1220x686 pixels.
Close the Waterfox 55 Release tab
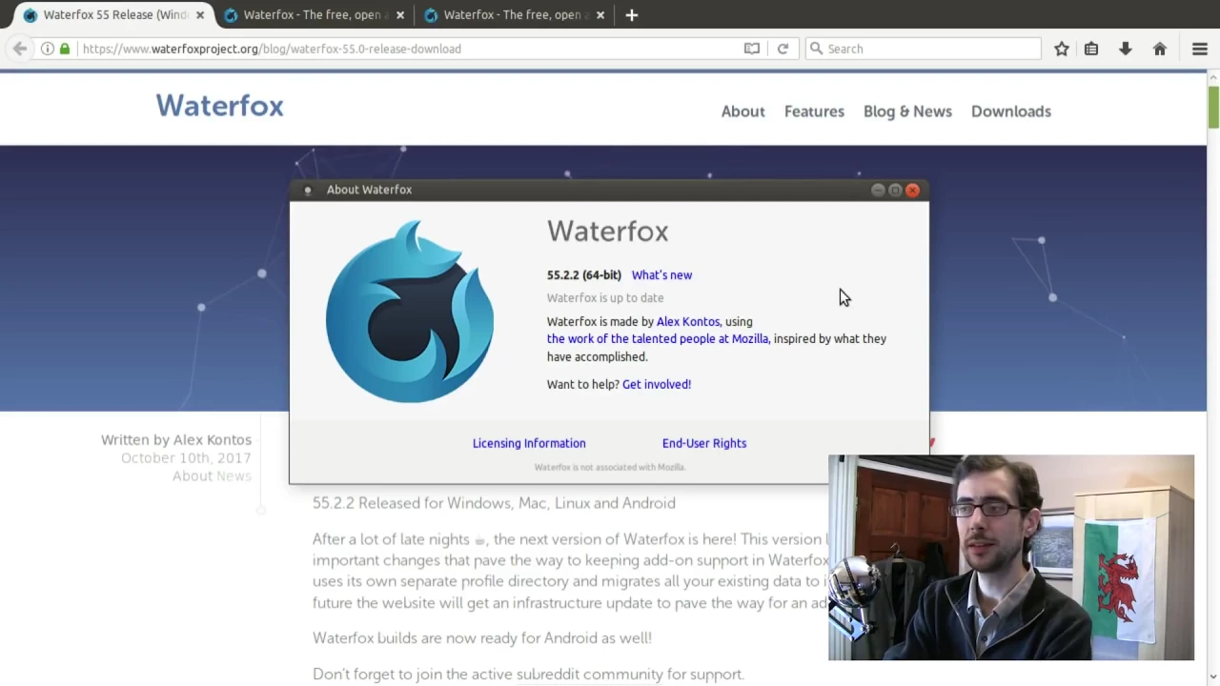pyautogui.click(x=200, y=15)
